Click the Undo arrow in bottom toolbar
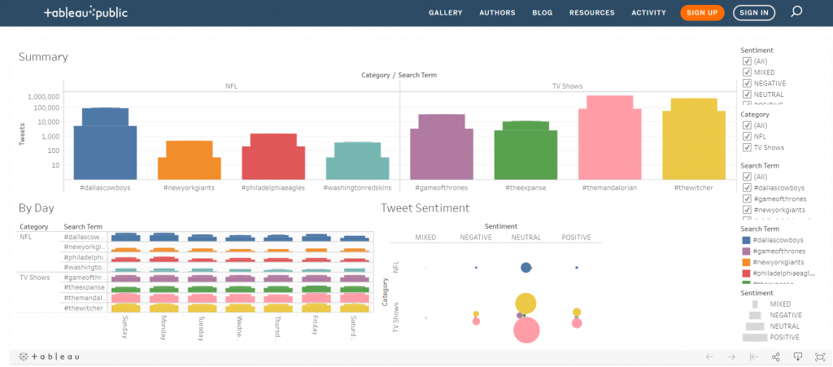Image resolution: width=833 pixels, height=367 pixels. coord(709,356)
